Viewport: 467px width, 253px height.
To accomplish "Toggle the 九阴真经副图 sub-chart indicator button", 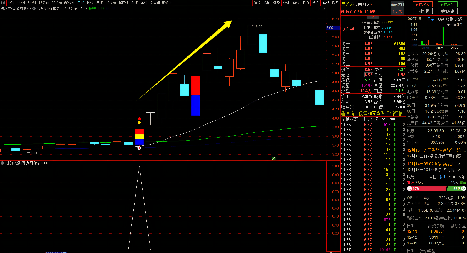I will (x=2, y=163).
